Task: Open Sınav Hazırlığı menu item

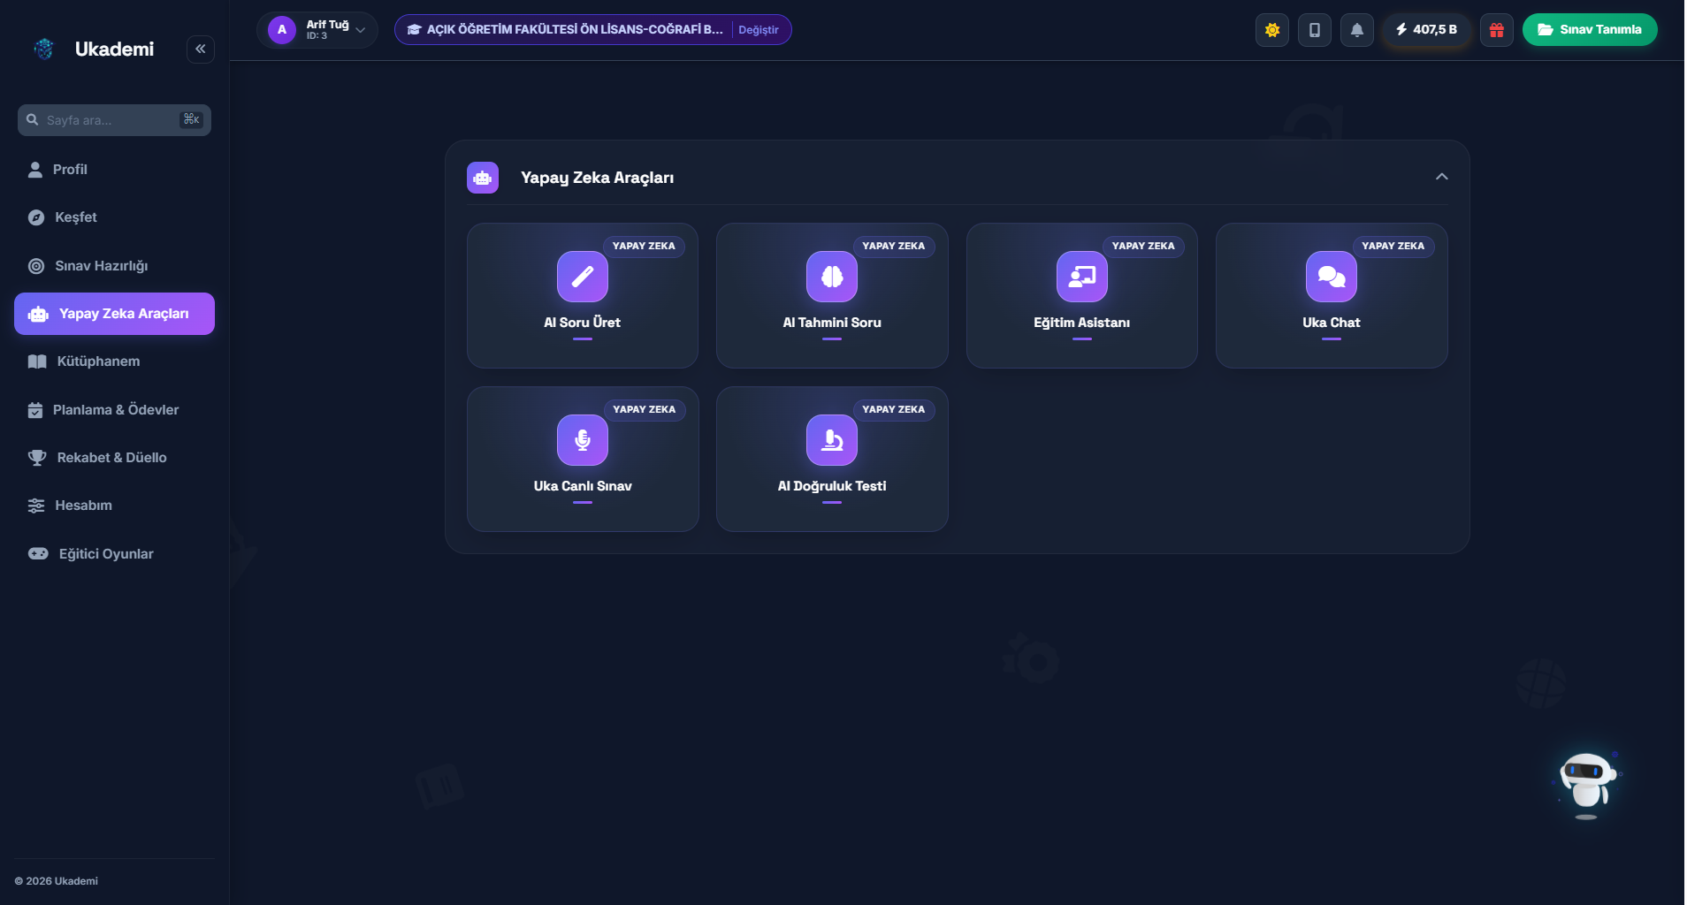Action: 114,266
